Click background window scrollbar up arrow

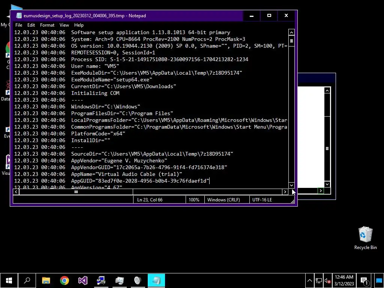[x=327, y=91]
